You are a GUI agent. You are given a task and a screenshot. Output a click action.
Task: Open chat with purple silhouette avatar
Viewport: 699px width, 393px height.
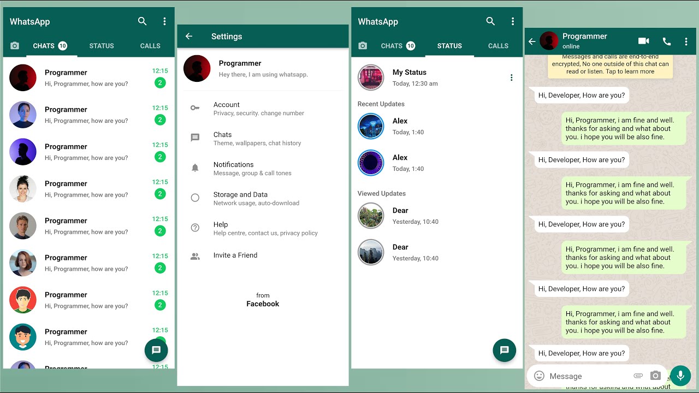[x=89, y=152]
